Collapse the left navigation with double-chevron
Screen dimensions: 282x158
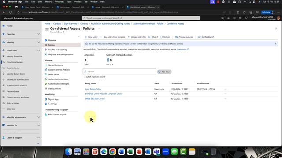tap(38, 143)
